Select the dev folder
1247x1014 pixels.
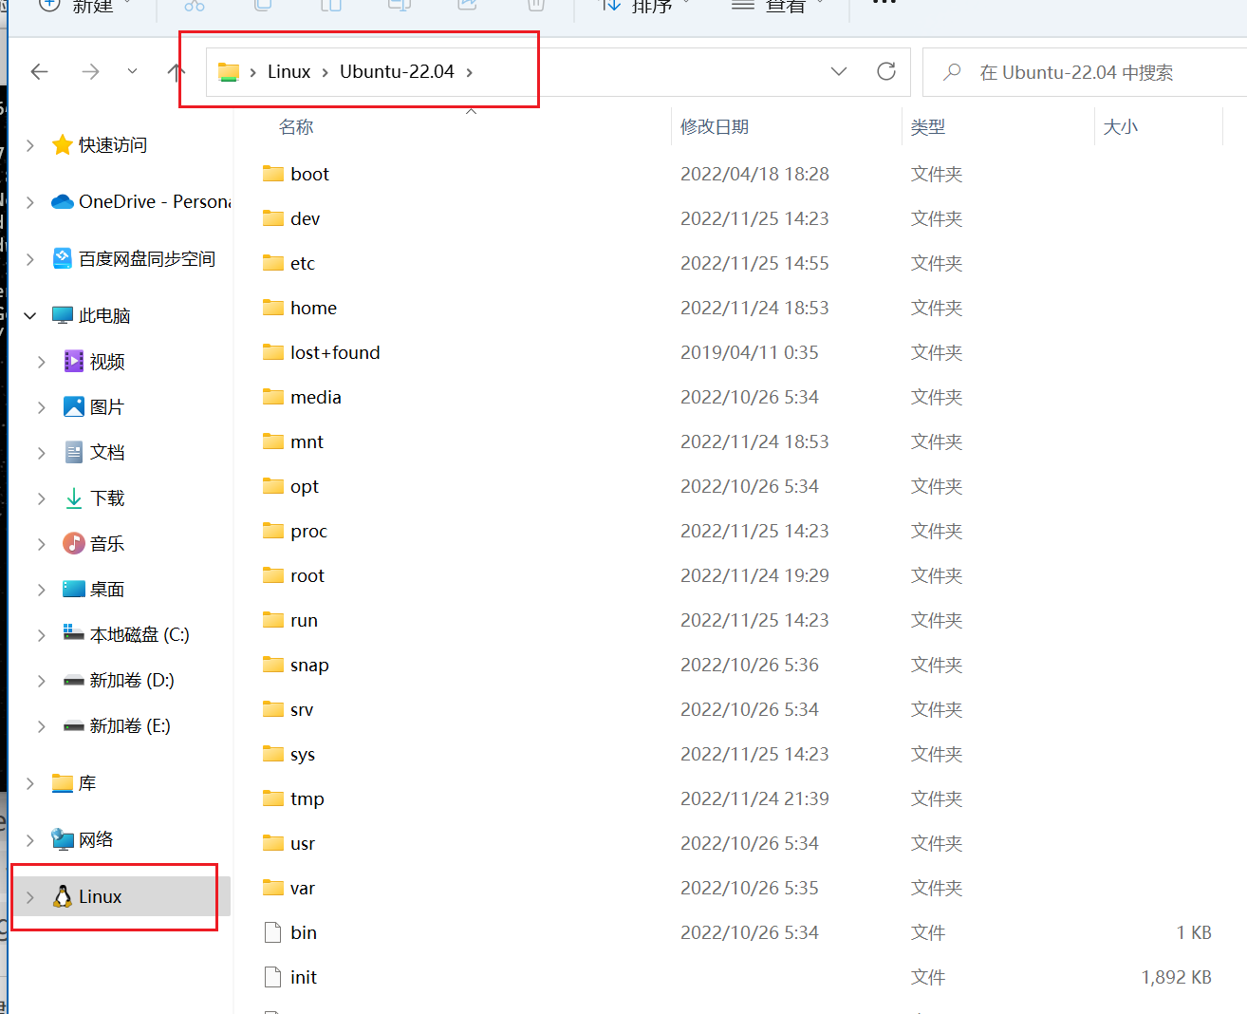305,218
